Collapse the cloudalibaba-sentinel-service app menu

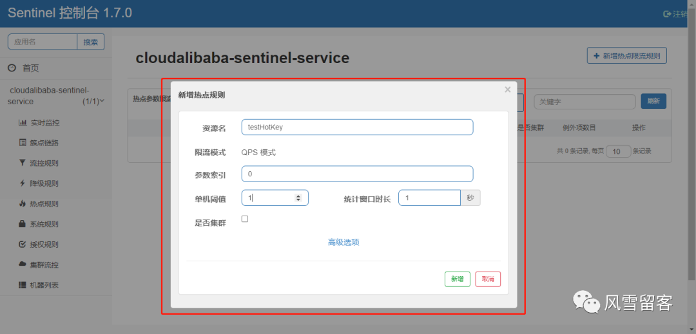point(101,101)
